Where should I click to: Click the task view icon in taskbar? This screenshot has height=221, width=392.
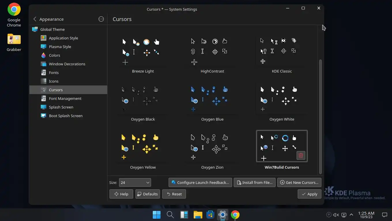(184, 215)
